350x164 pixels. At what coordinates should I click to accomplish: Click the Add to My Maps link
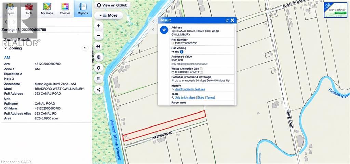pyautogui.click(x=185, y=98)
